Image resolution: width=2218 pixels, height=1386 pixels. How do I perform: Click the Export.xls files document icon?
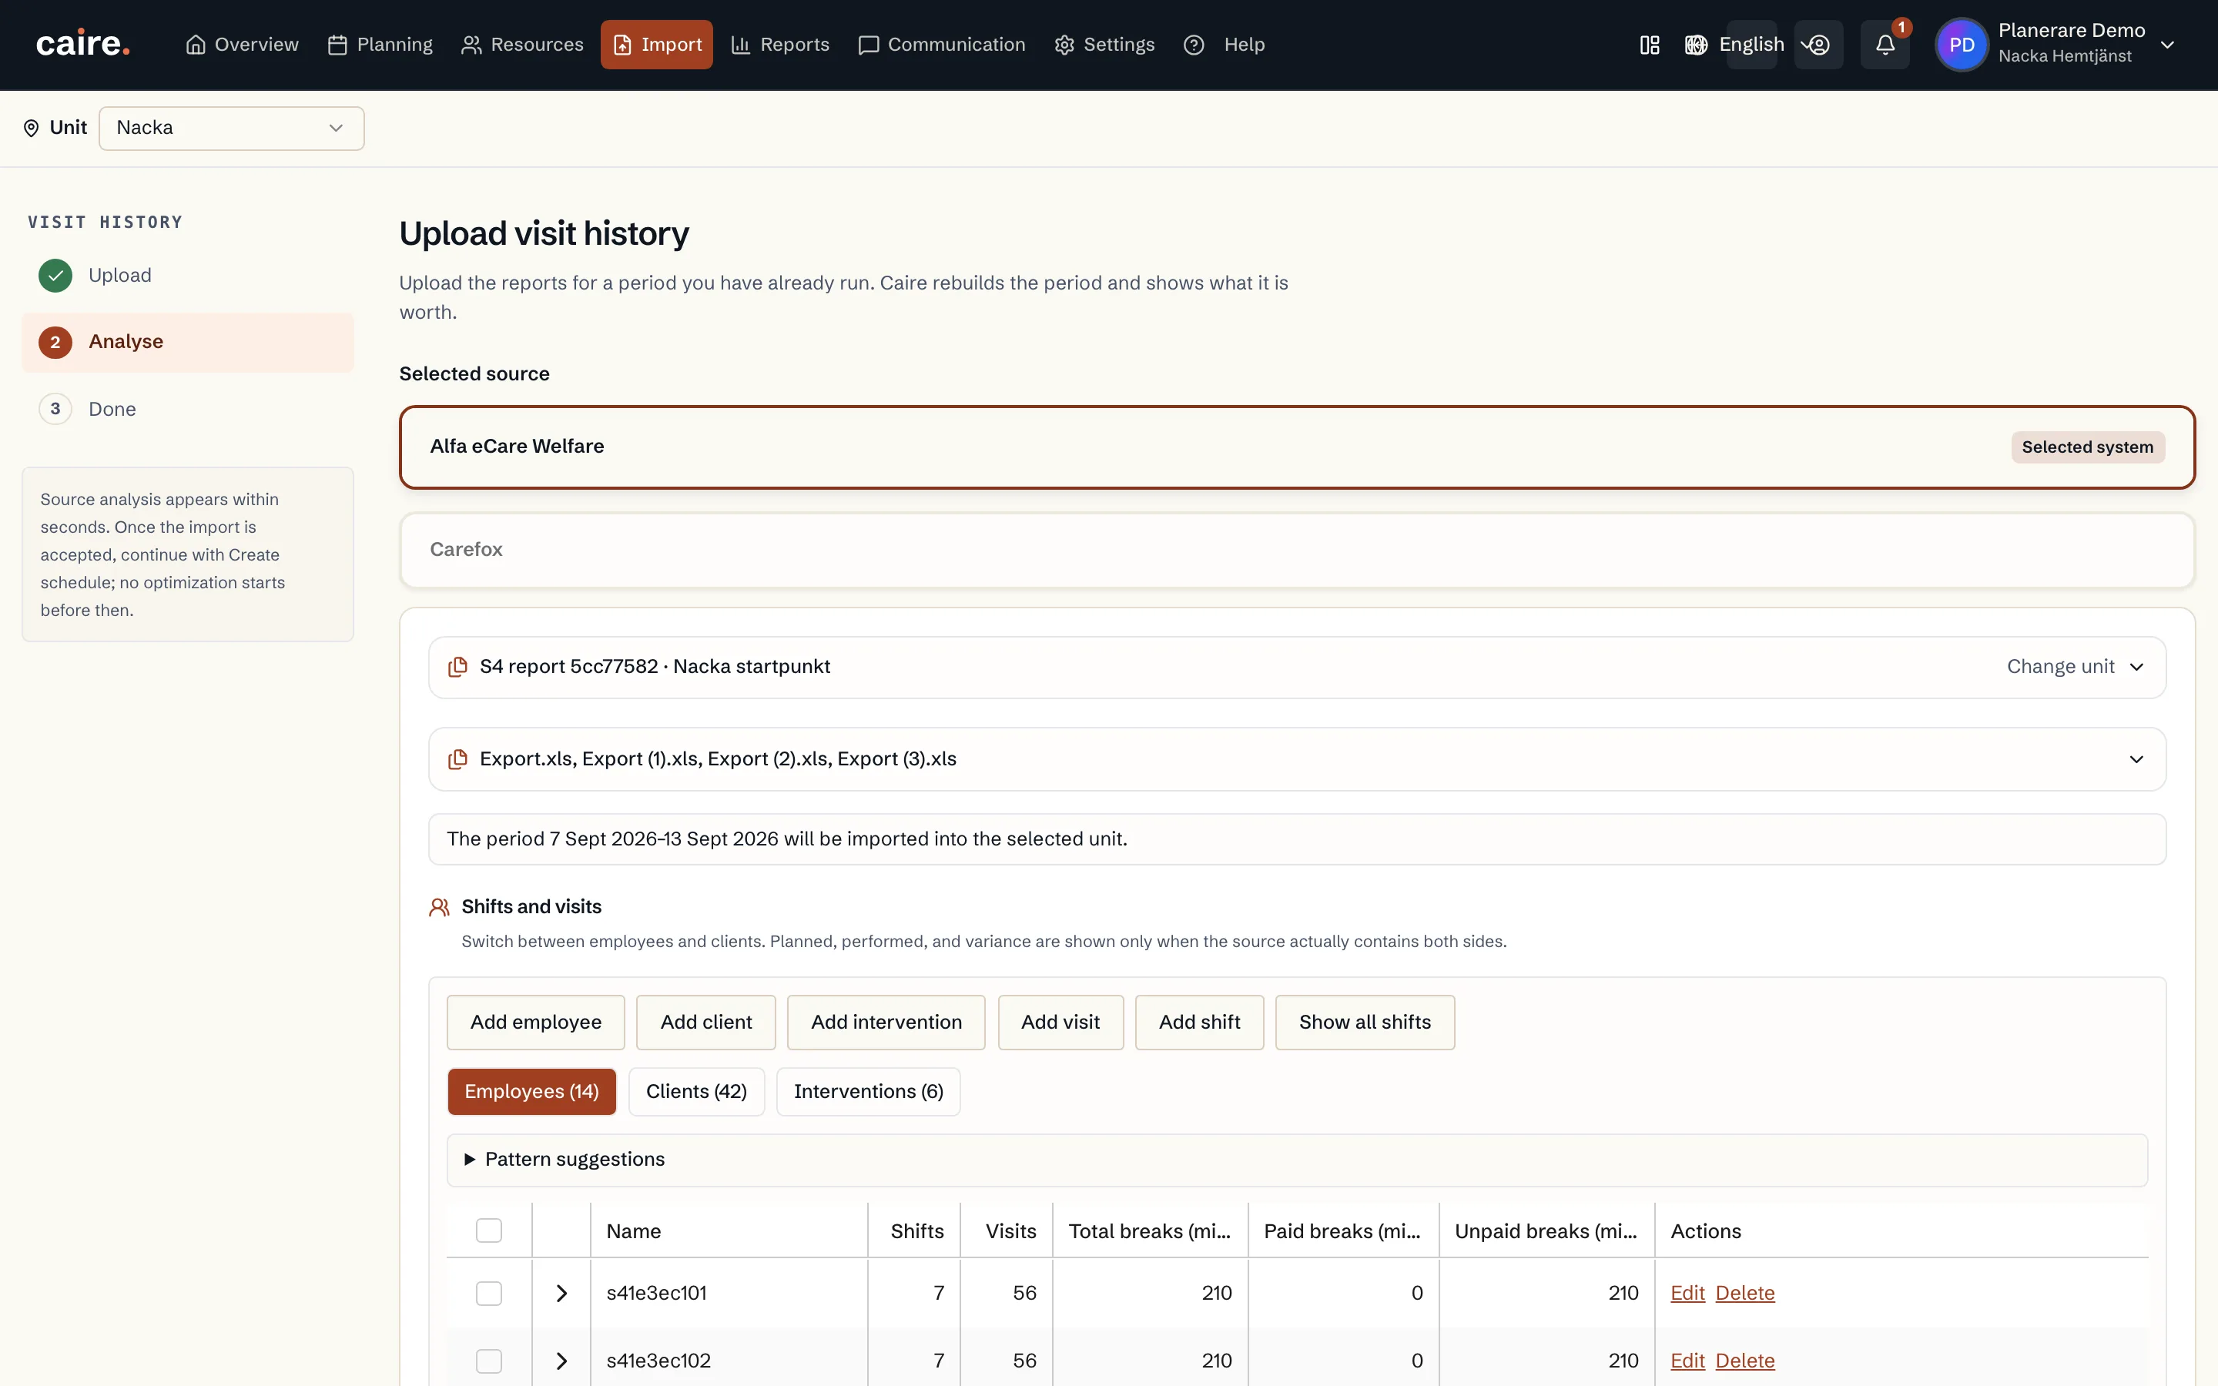(x=457, y=760)
